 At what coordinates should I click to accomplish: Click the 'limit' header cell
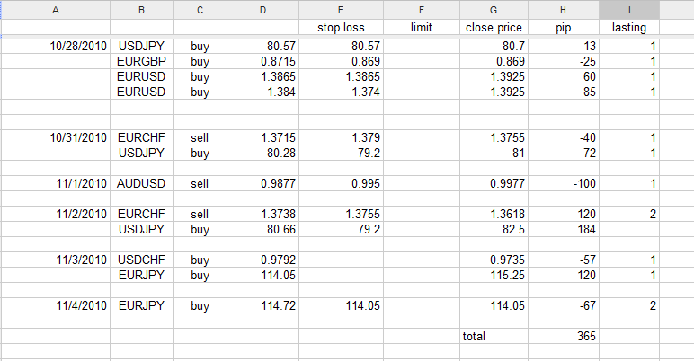coord(421,28)
